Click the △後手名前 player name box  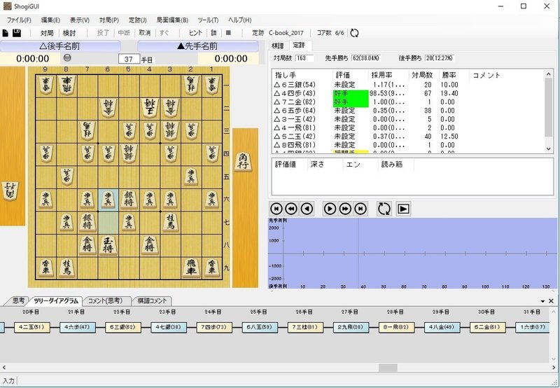60,46
